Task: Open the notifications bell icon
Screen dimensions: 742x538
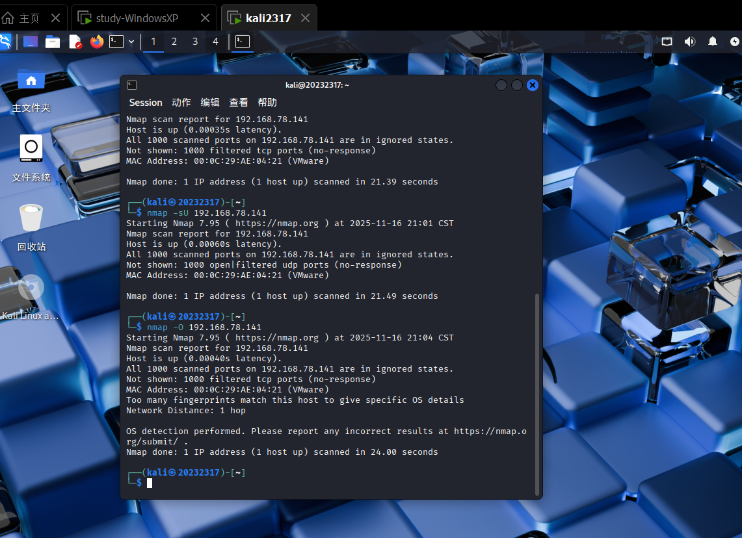Action: pos(713,42)
